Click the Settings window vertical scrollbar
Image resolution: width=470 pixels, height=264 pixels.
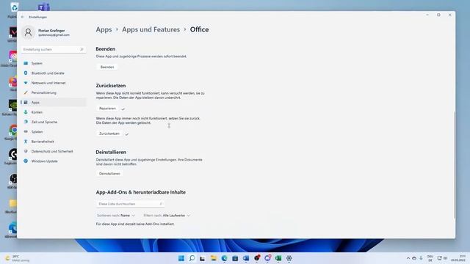tap(454, 164)
